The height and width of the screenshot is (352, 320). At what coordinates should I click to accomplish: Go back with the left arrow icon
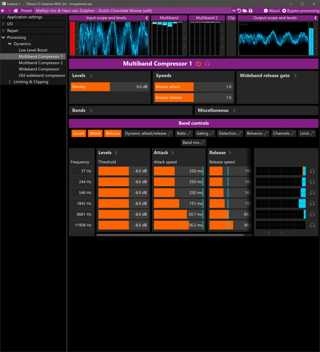[x=3, y=11]
